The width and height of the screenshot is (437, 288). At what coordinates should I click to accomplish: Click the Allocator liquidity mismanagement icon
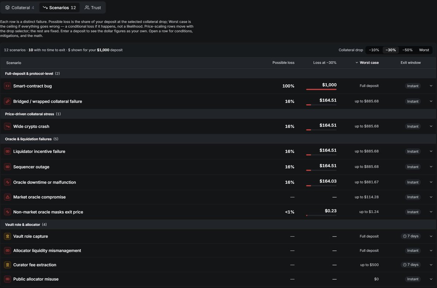(7, 251)
